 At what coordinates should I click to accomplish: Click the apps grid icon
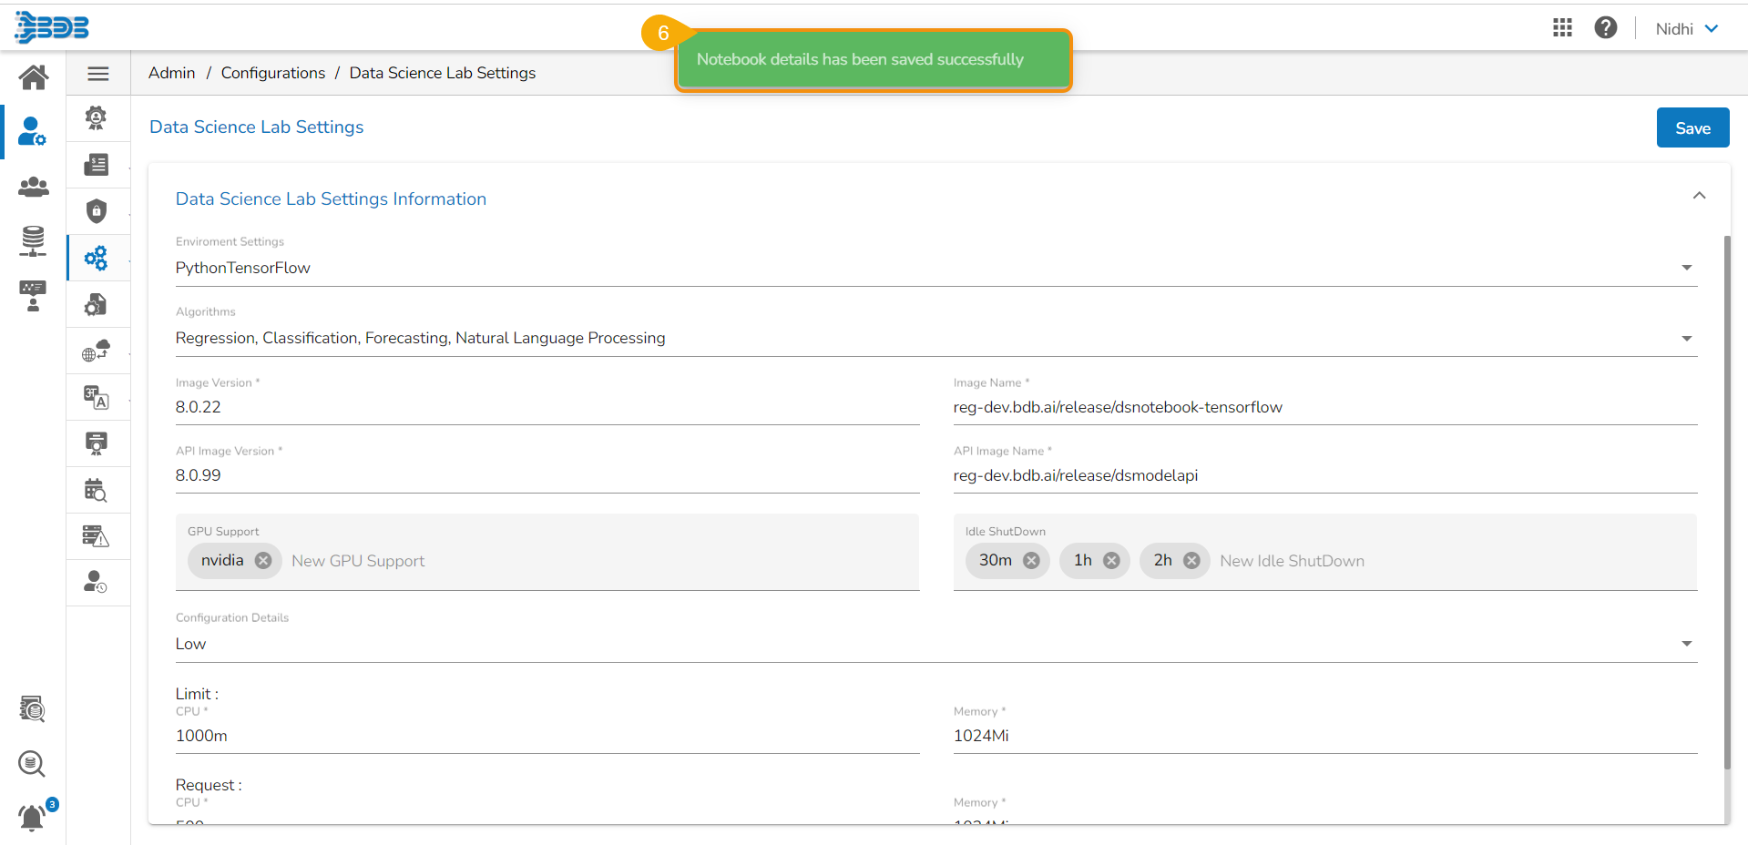point(1562,28)
